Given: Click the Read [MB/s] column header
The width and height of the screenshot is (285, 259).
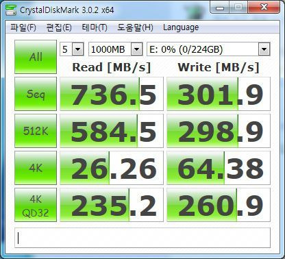Looking at the screenshot, I should 112,67.
